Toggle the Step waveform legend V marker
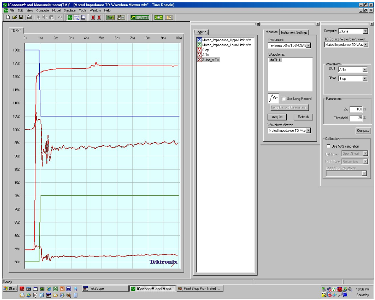The image size is (375, 300). pos(199,50)
